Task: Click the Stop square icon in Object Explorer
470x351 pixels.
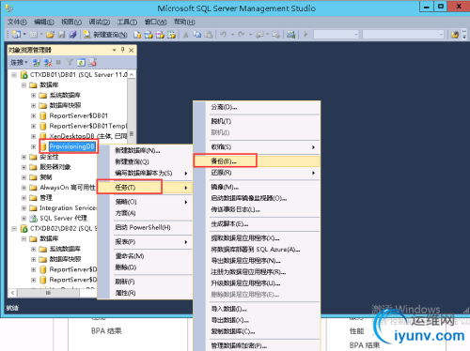Action: pos(58,63)
